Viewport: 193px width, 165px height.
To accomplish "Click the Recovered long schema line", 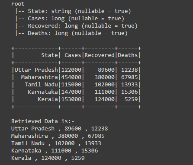I will point(77,26).
